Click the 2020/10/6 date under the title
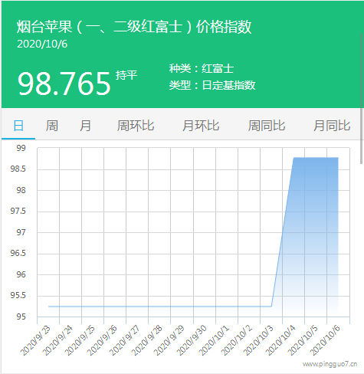The image size is (364, 374). point(42,44)
